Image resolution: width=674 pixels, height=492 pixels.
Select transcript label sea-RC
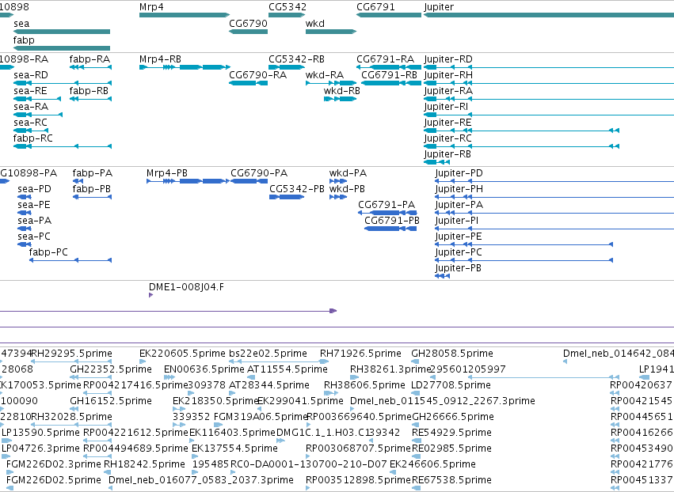pos(31,123)
